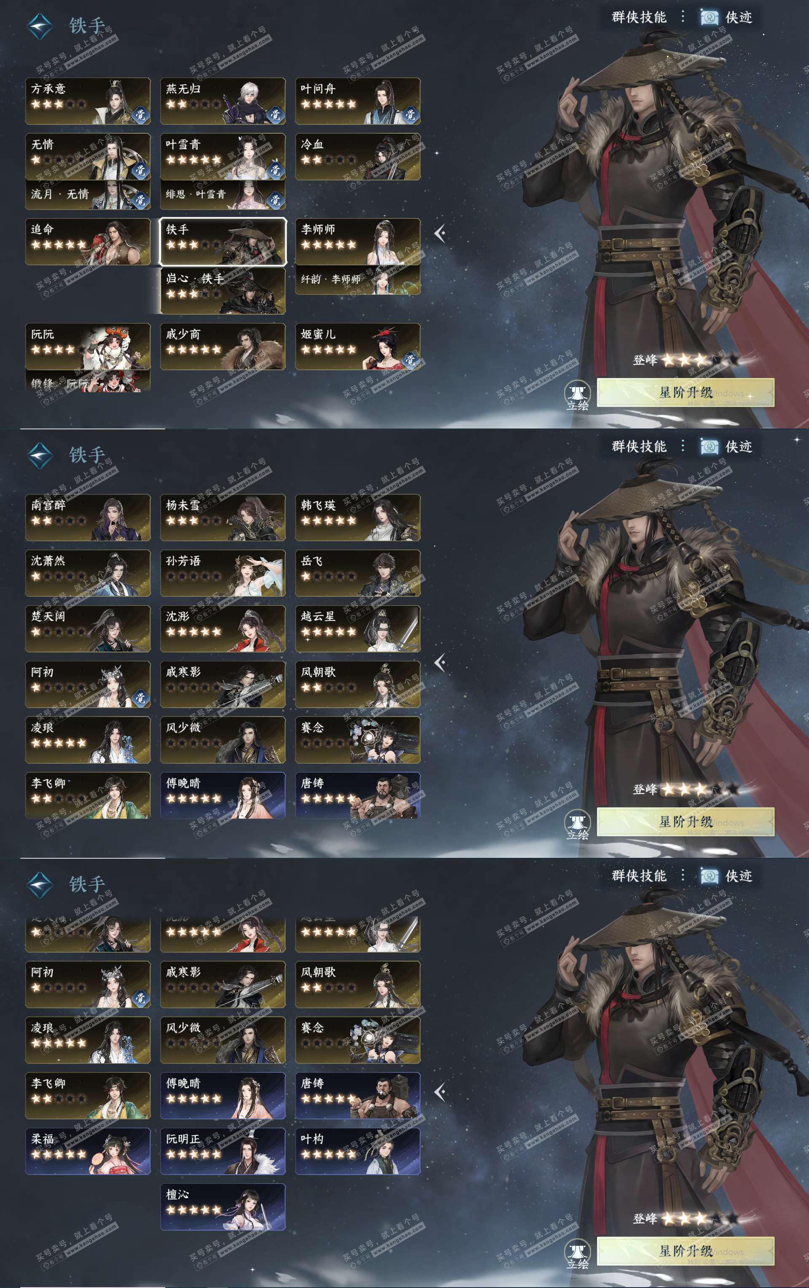Tap the 觉 badge on 叶雪青's card
809x1288 pixels.
275,170
